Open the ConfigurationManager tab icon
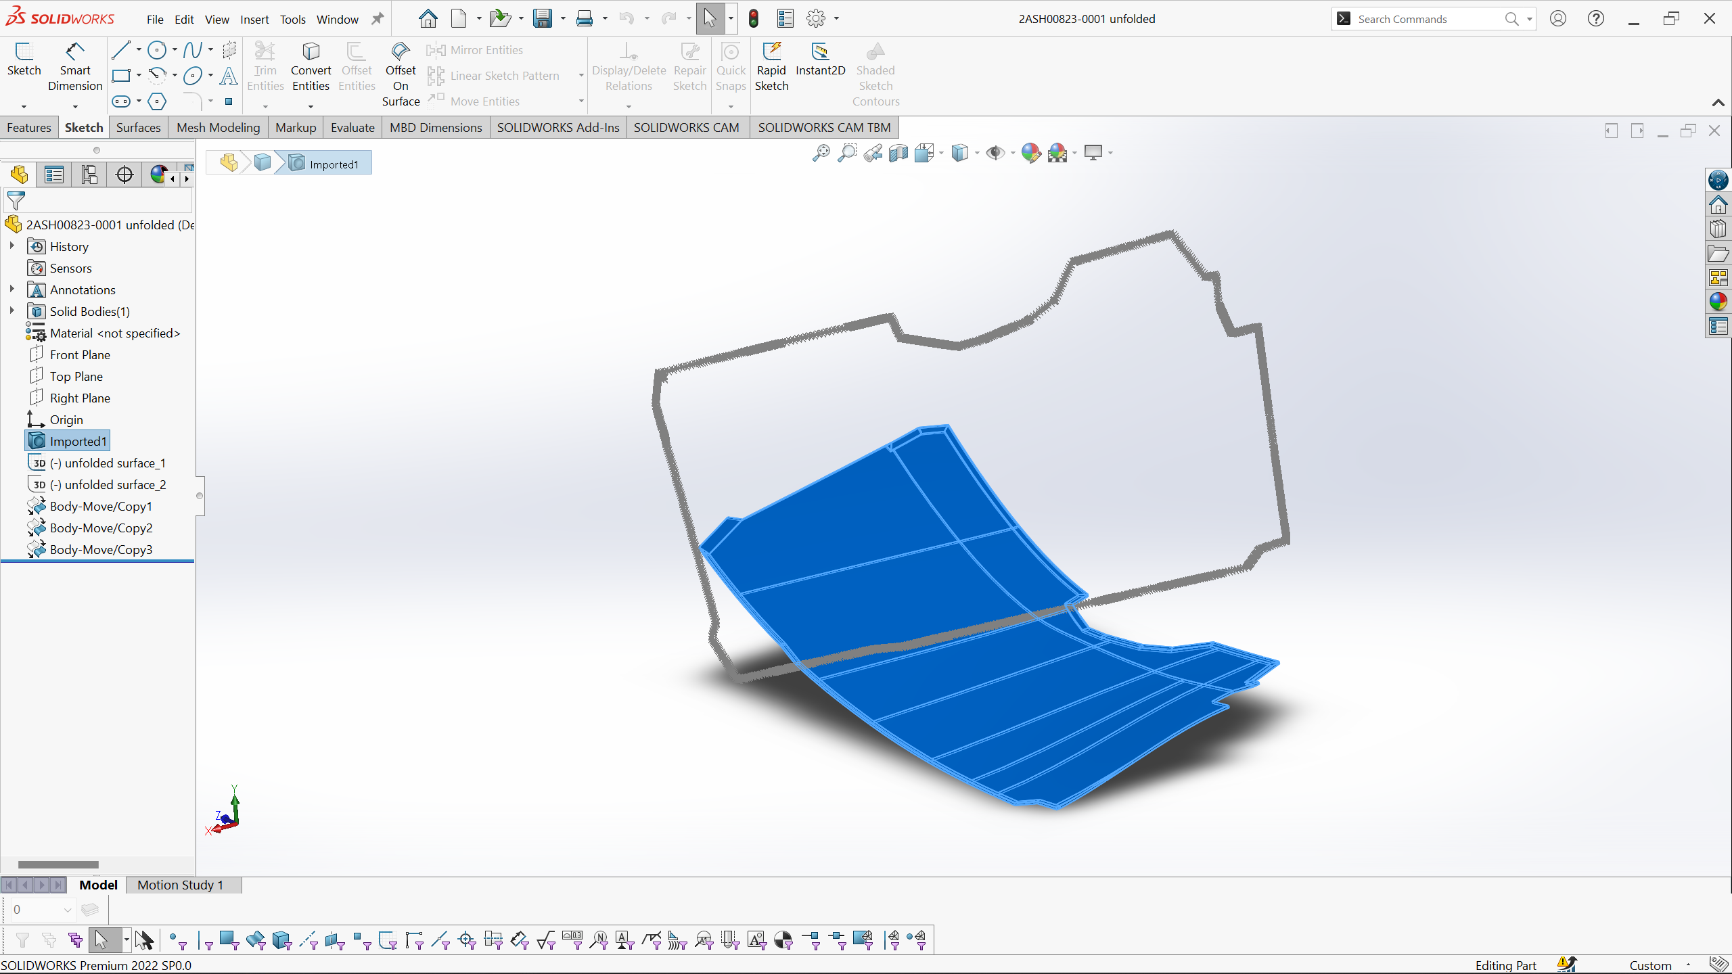The width and height of the screenshot is (1732, 974). click(89, 175)
